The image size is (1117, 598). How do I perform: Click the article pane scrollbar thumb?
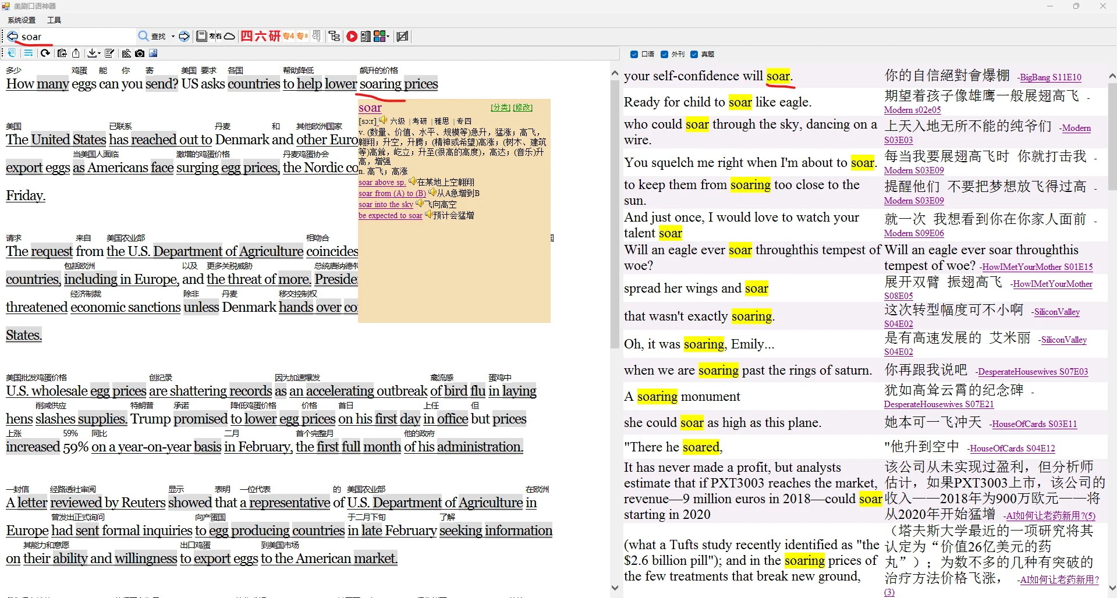[x=615, y=214]
